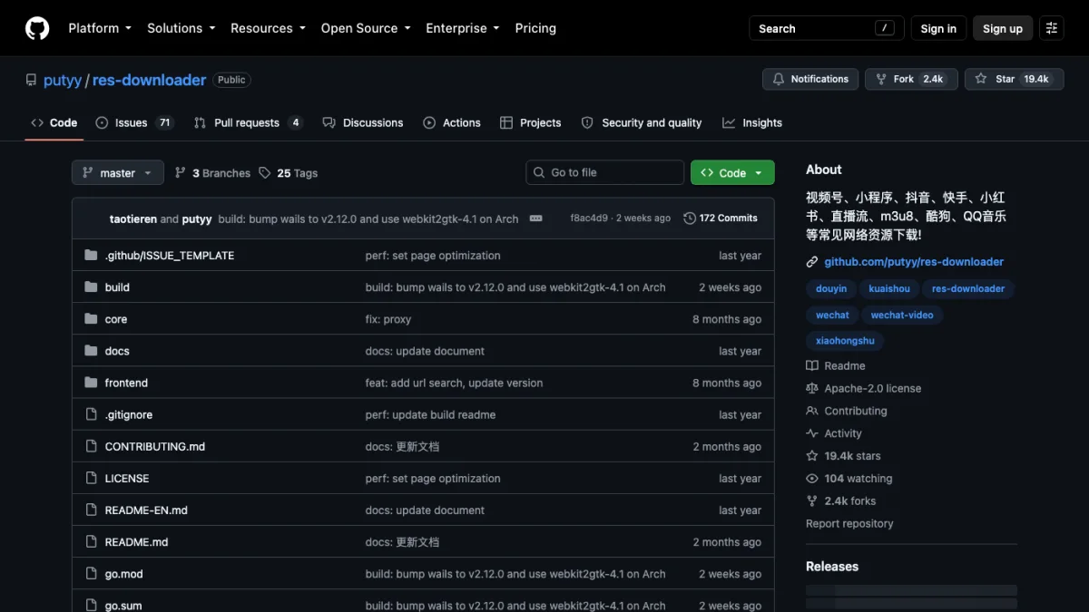This screenshot has width=1089, height=612.
Task: Open the CONTRIBUTING.md file
Action: pos(155,447)
